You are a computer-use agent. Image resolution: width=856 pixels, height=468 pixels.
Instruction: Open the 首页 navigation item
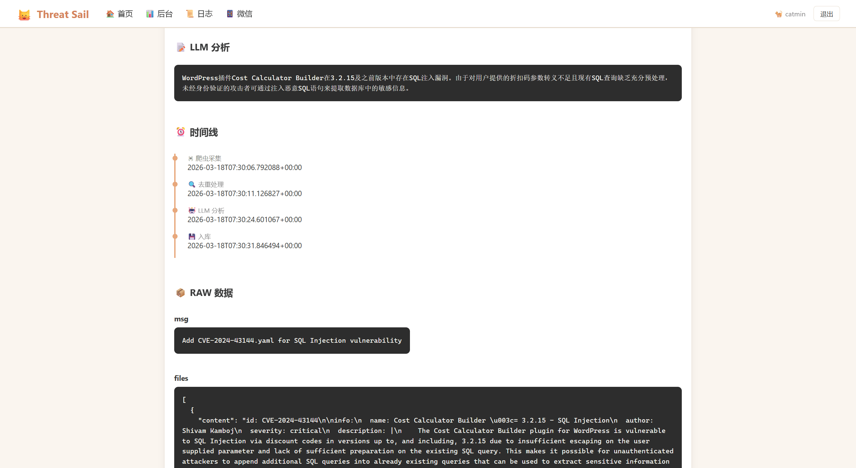[x=125, y=14]
